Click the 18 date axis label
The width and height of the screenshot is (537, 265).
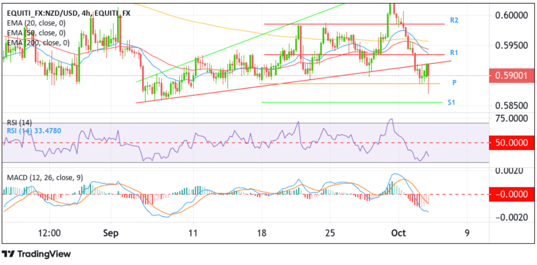pyautogui.click(x=261, y=233)
